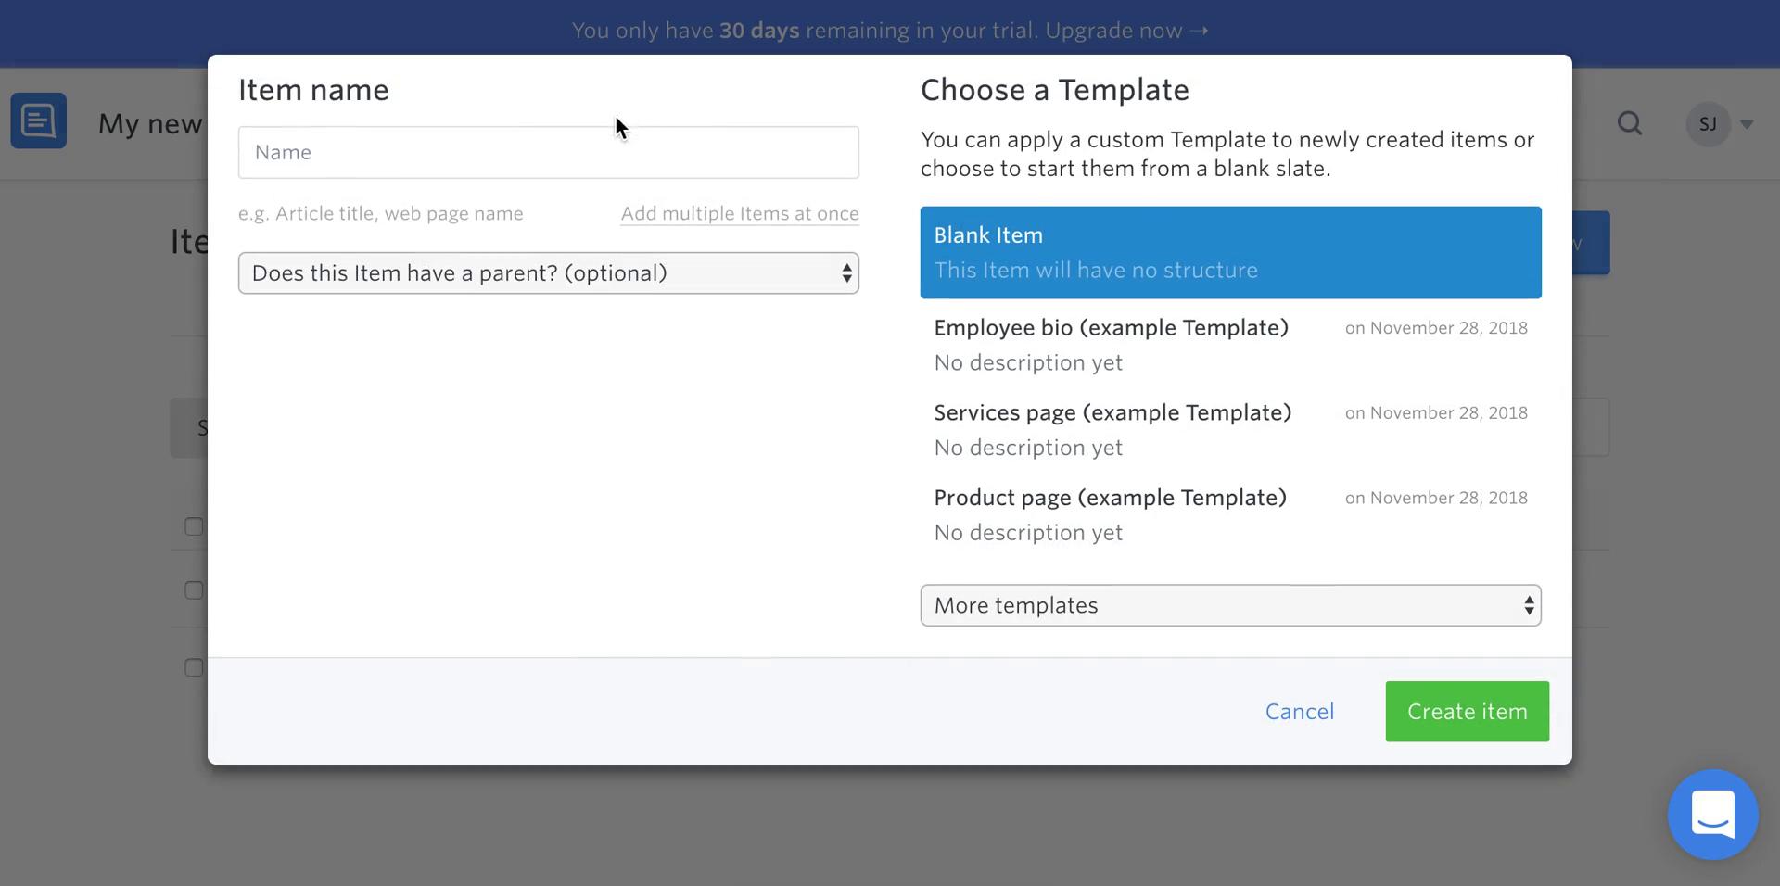The width and height of the screenshot is (1780, 886).
Task: Click Add multiple Items at once
Action: (740, 213)
